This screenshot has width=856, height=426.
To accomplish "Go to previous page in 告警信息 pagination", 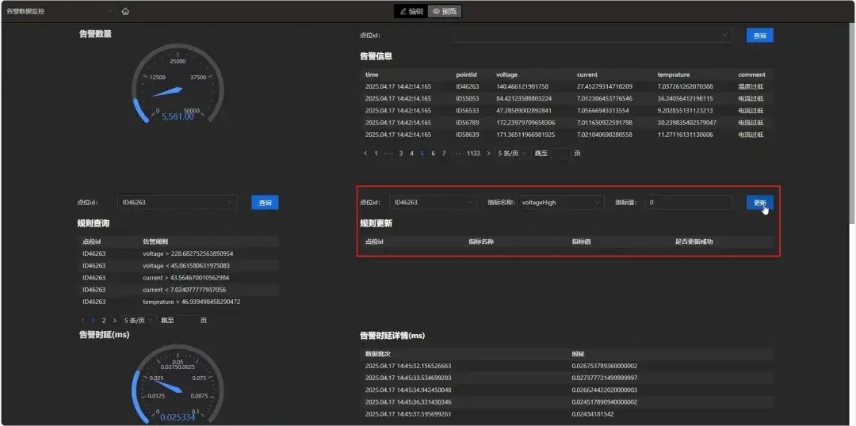I will pos(365,154).
